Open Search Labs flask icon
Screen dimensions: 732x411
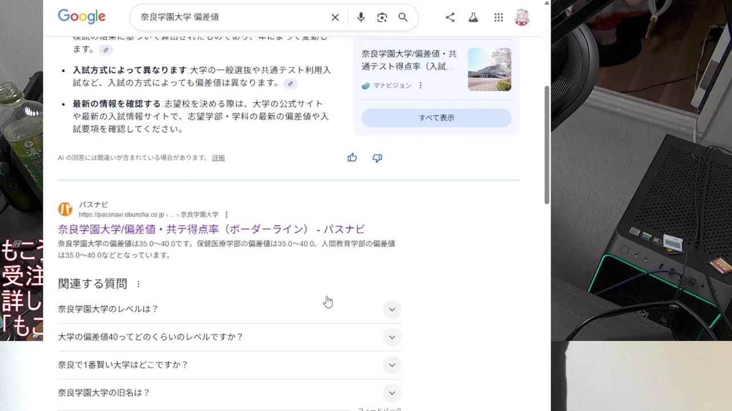point(473,17)
